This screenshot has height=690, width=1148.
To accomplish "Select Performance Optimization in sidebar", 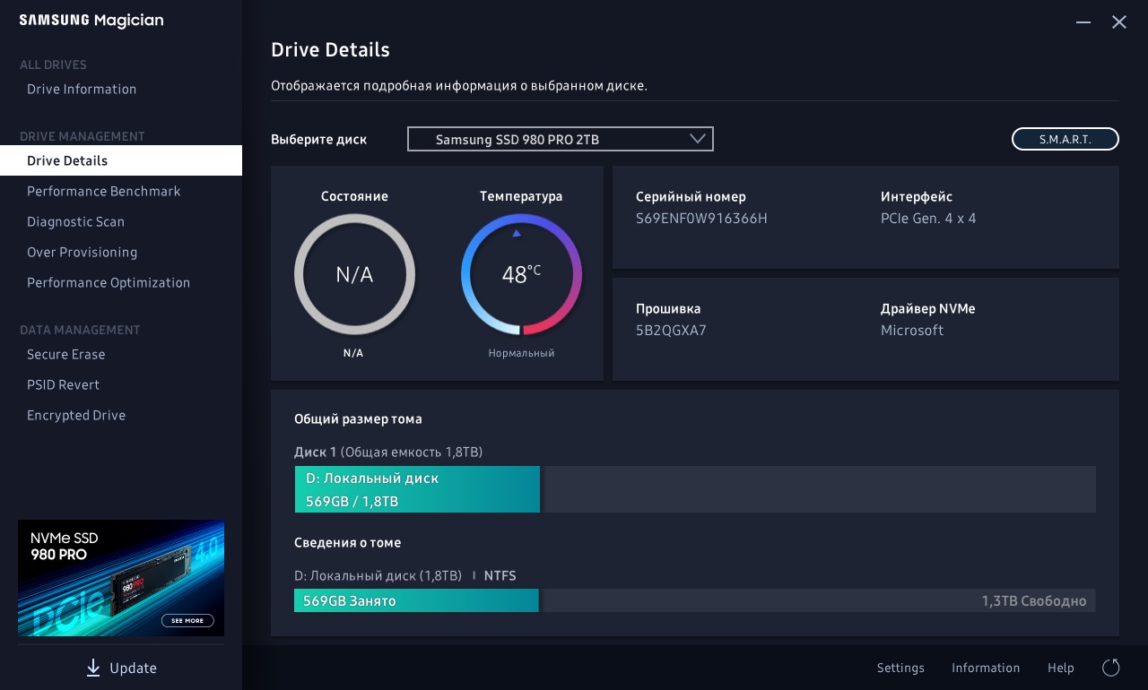I will [x=109, y=282].
